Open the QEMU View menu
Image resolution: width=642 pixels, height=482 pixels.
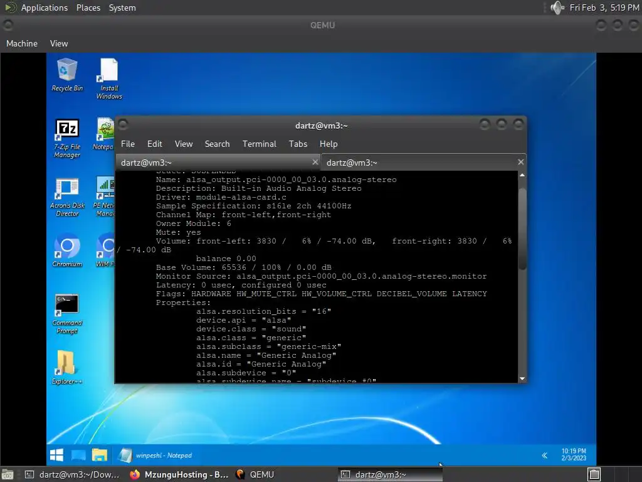[59, 43]
